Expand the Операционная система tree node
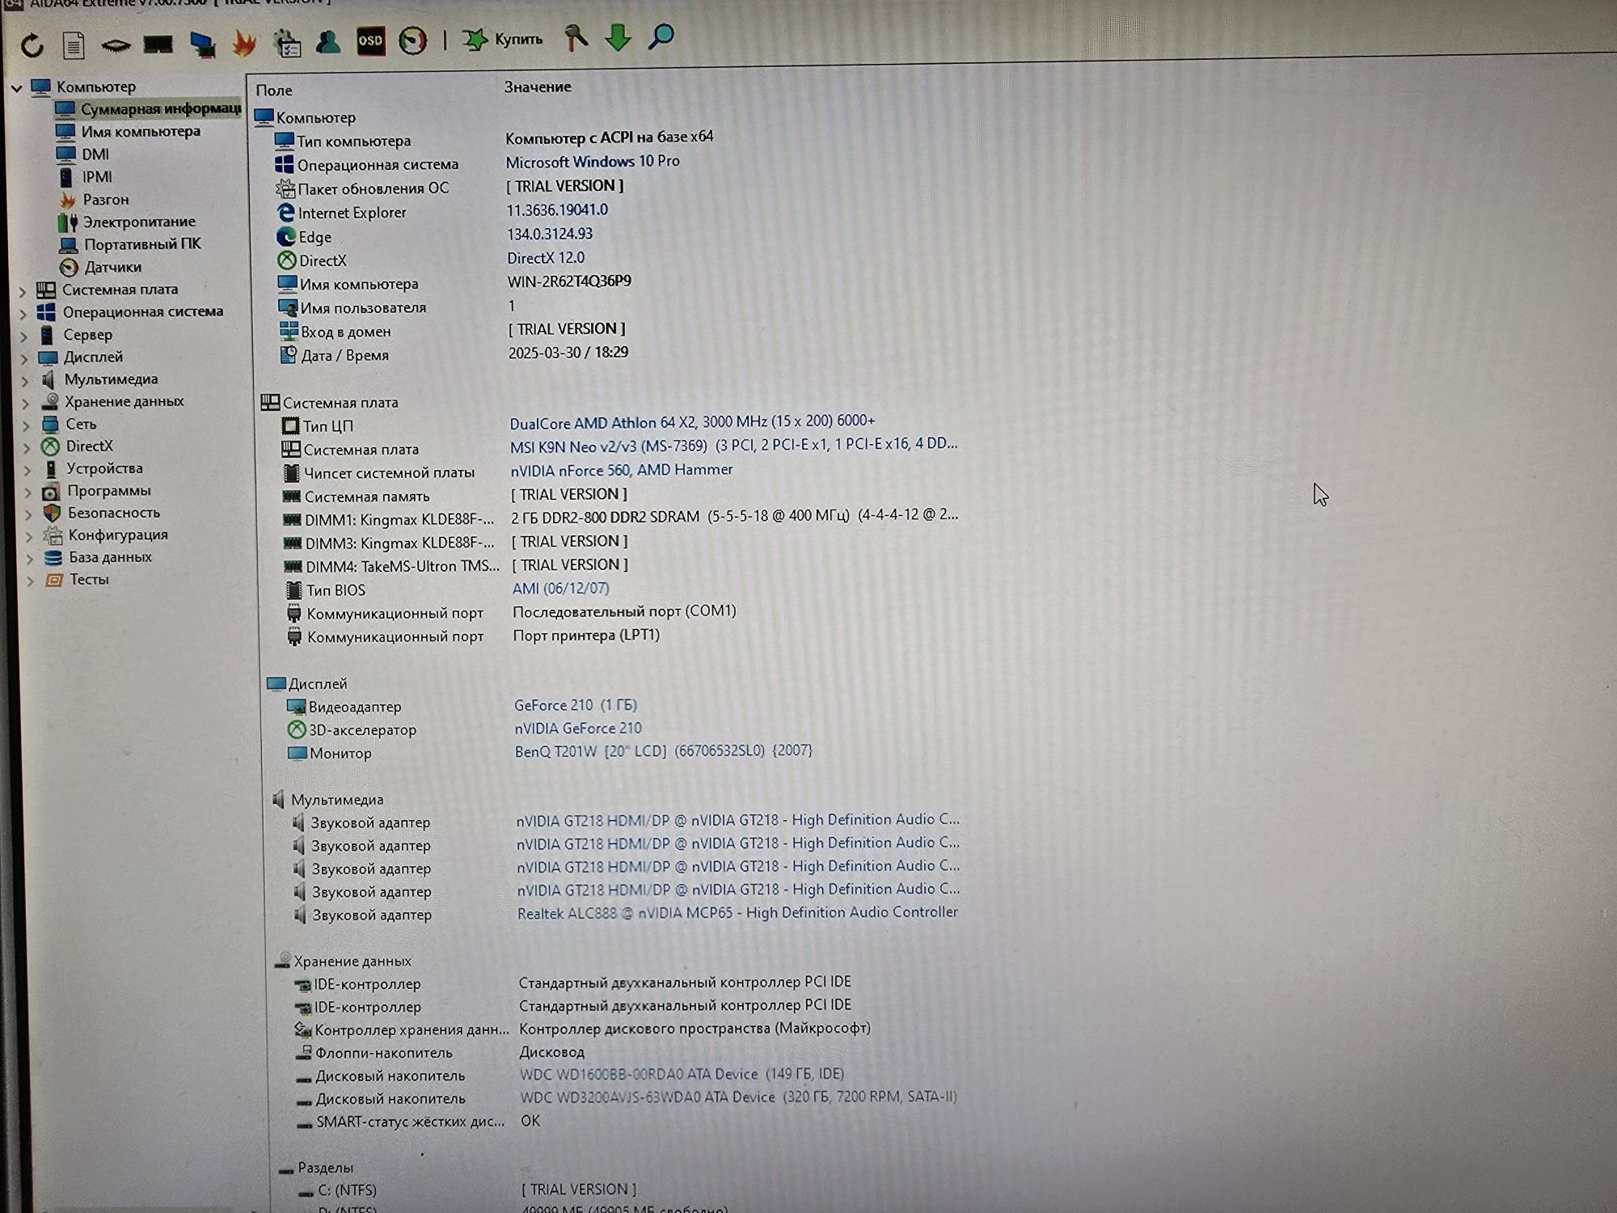 tap(23, 313)
